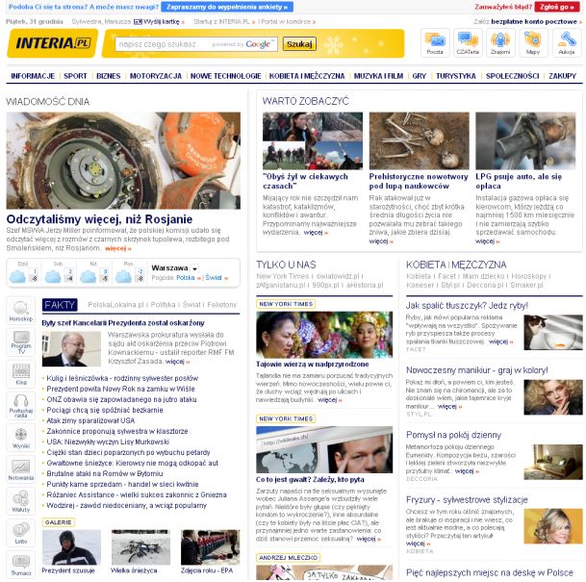
Task: Click today's weather cloud icon
Action: point(16,276)
